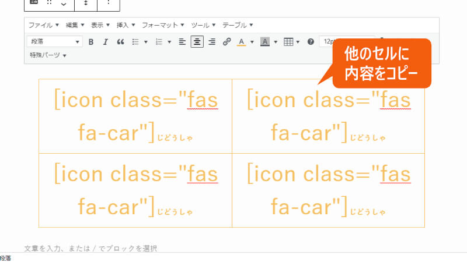467x262 pixels.
Task: Apply blockquote formatting
Action: coord(120,42)
